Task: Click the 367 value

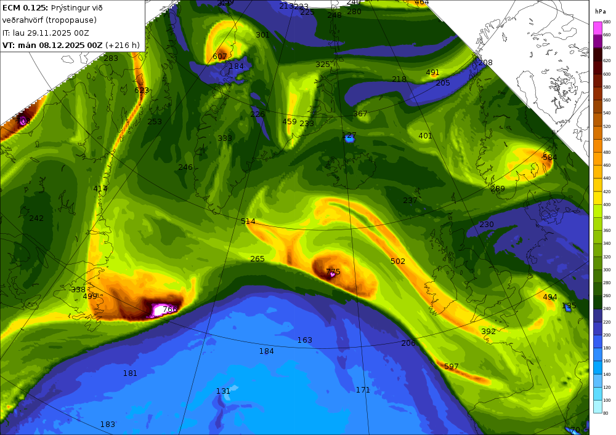Action: 360,114
